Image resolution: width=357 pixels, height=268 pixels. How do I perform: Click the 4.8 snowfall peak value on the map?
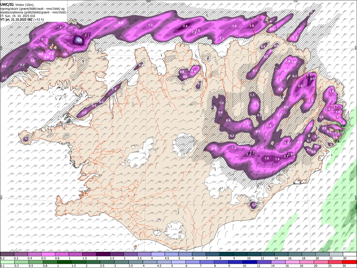80,40
